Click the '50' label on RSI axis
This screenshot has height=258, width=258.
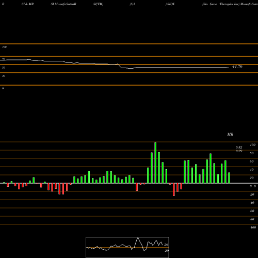[4, 68]
